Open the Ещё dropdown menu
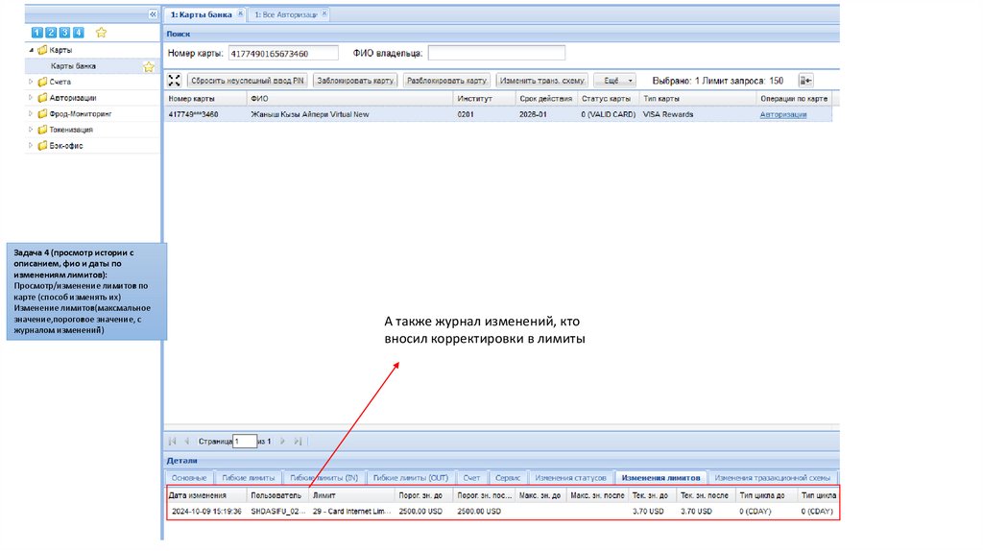983x551 pixels. click(615, 81)
